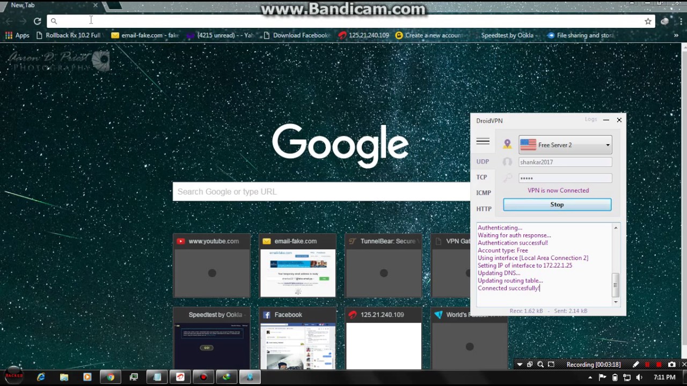Viewport: 687px width, 386px height.
Task: Open the DroidVPN taskbar button
Action: [x=250, y=377]
